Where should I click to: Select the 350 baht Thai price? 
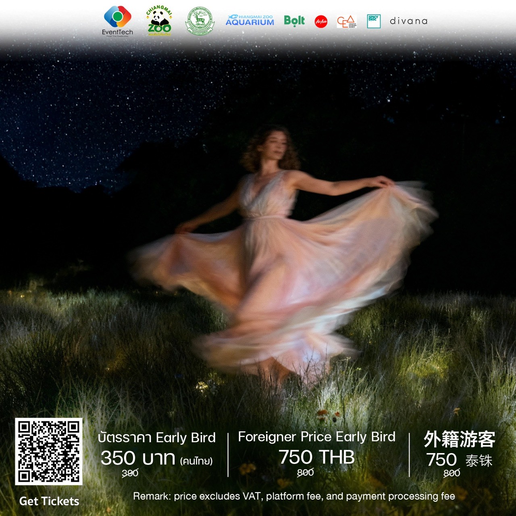click(138, 458)
